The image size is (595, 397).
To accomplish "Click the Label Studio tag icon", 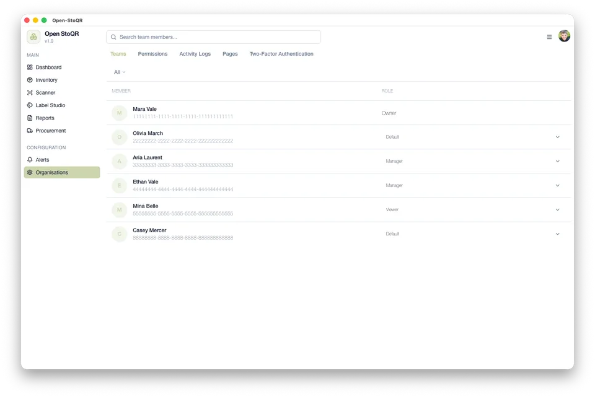I will pos(30,105).
